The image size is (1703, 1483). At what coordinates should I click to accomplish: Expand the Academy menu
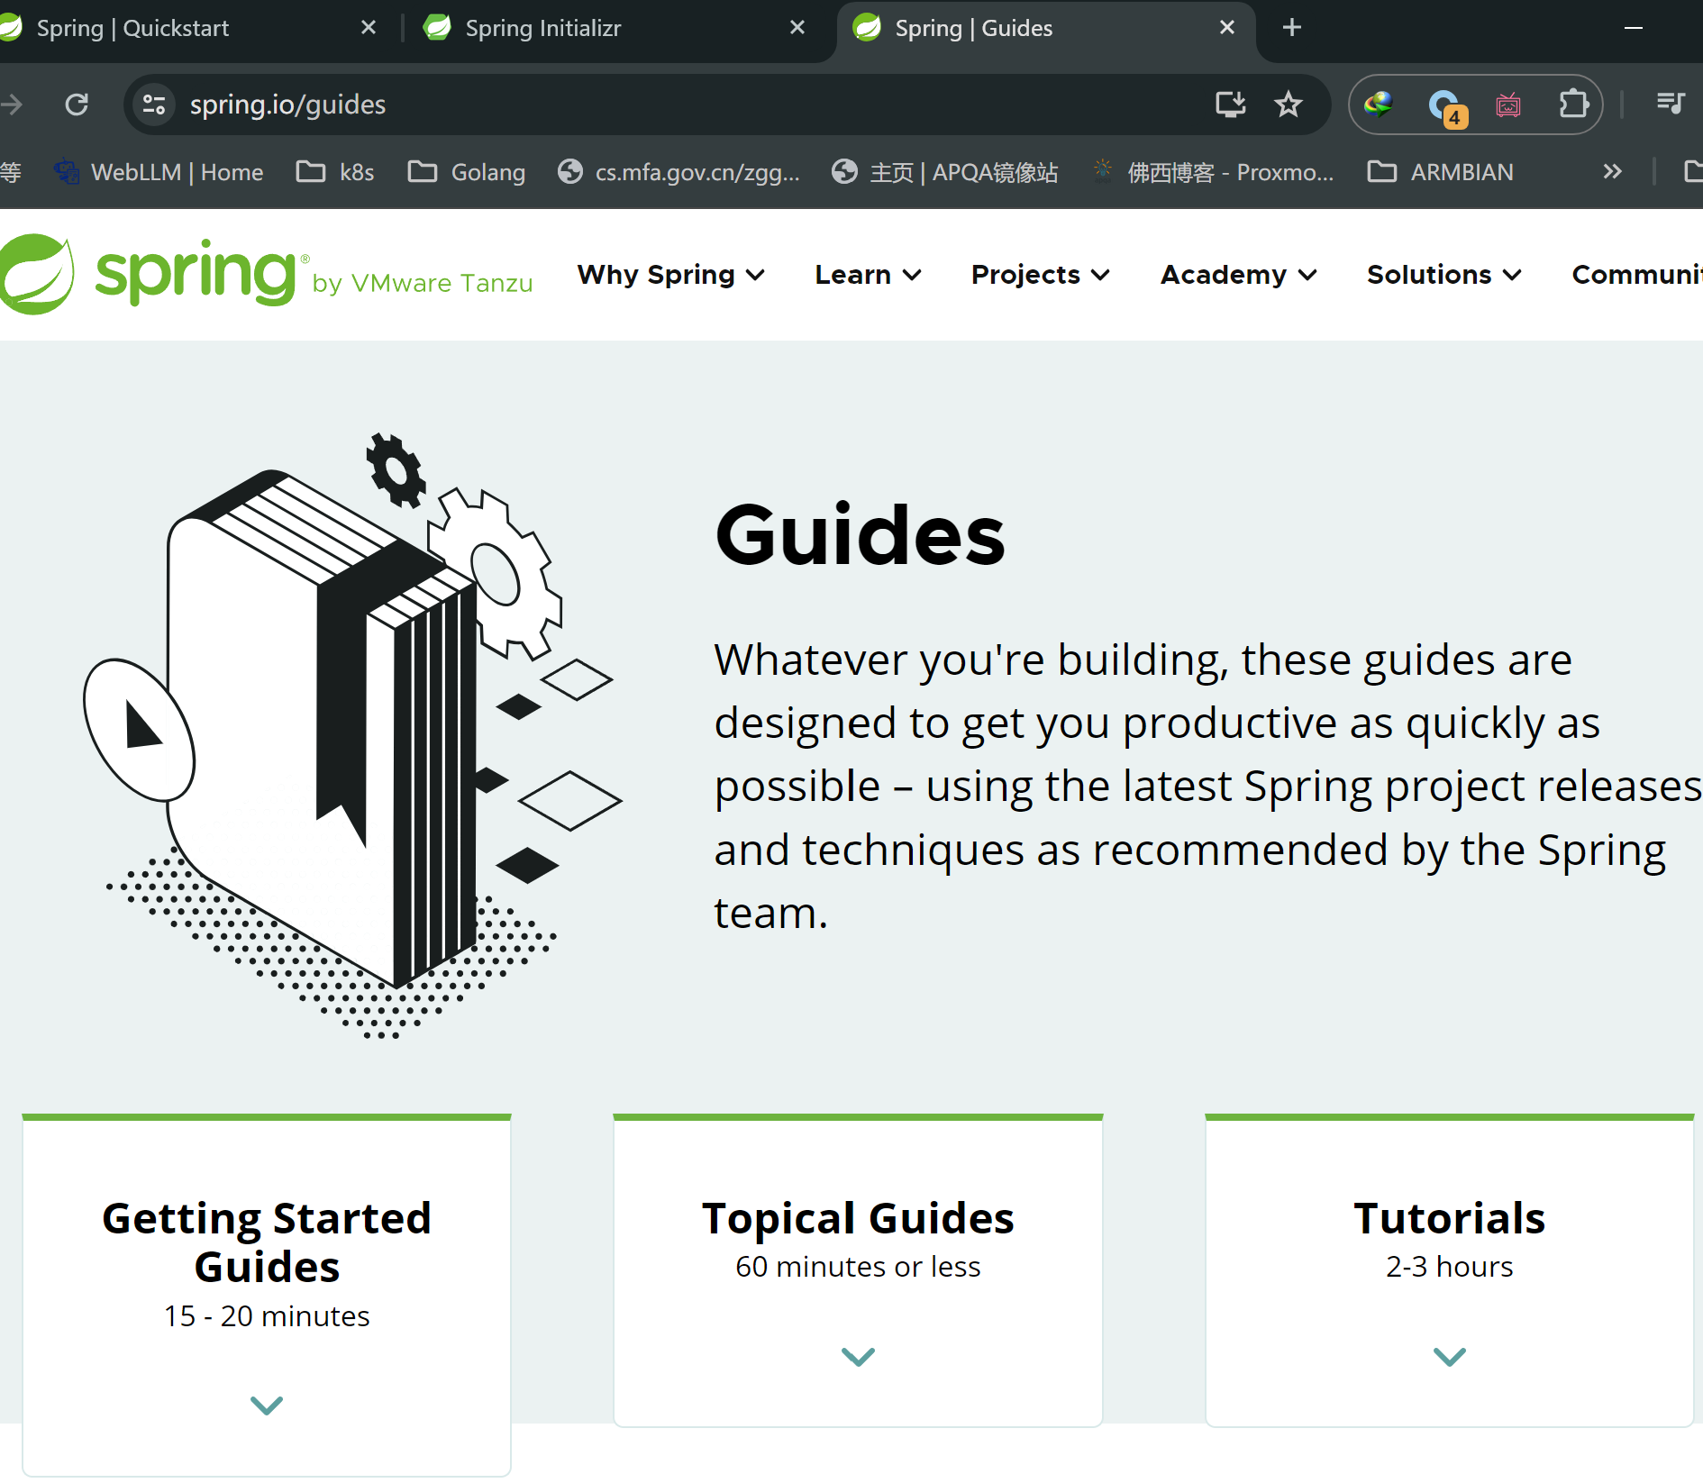pyautogui.click(x=1239, y=275)
